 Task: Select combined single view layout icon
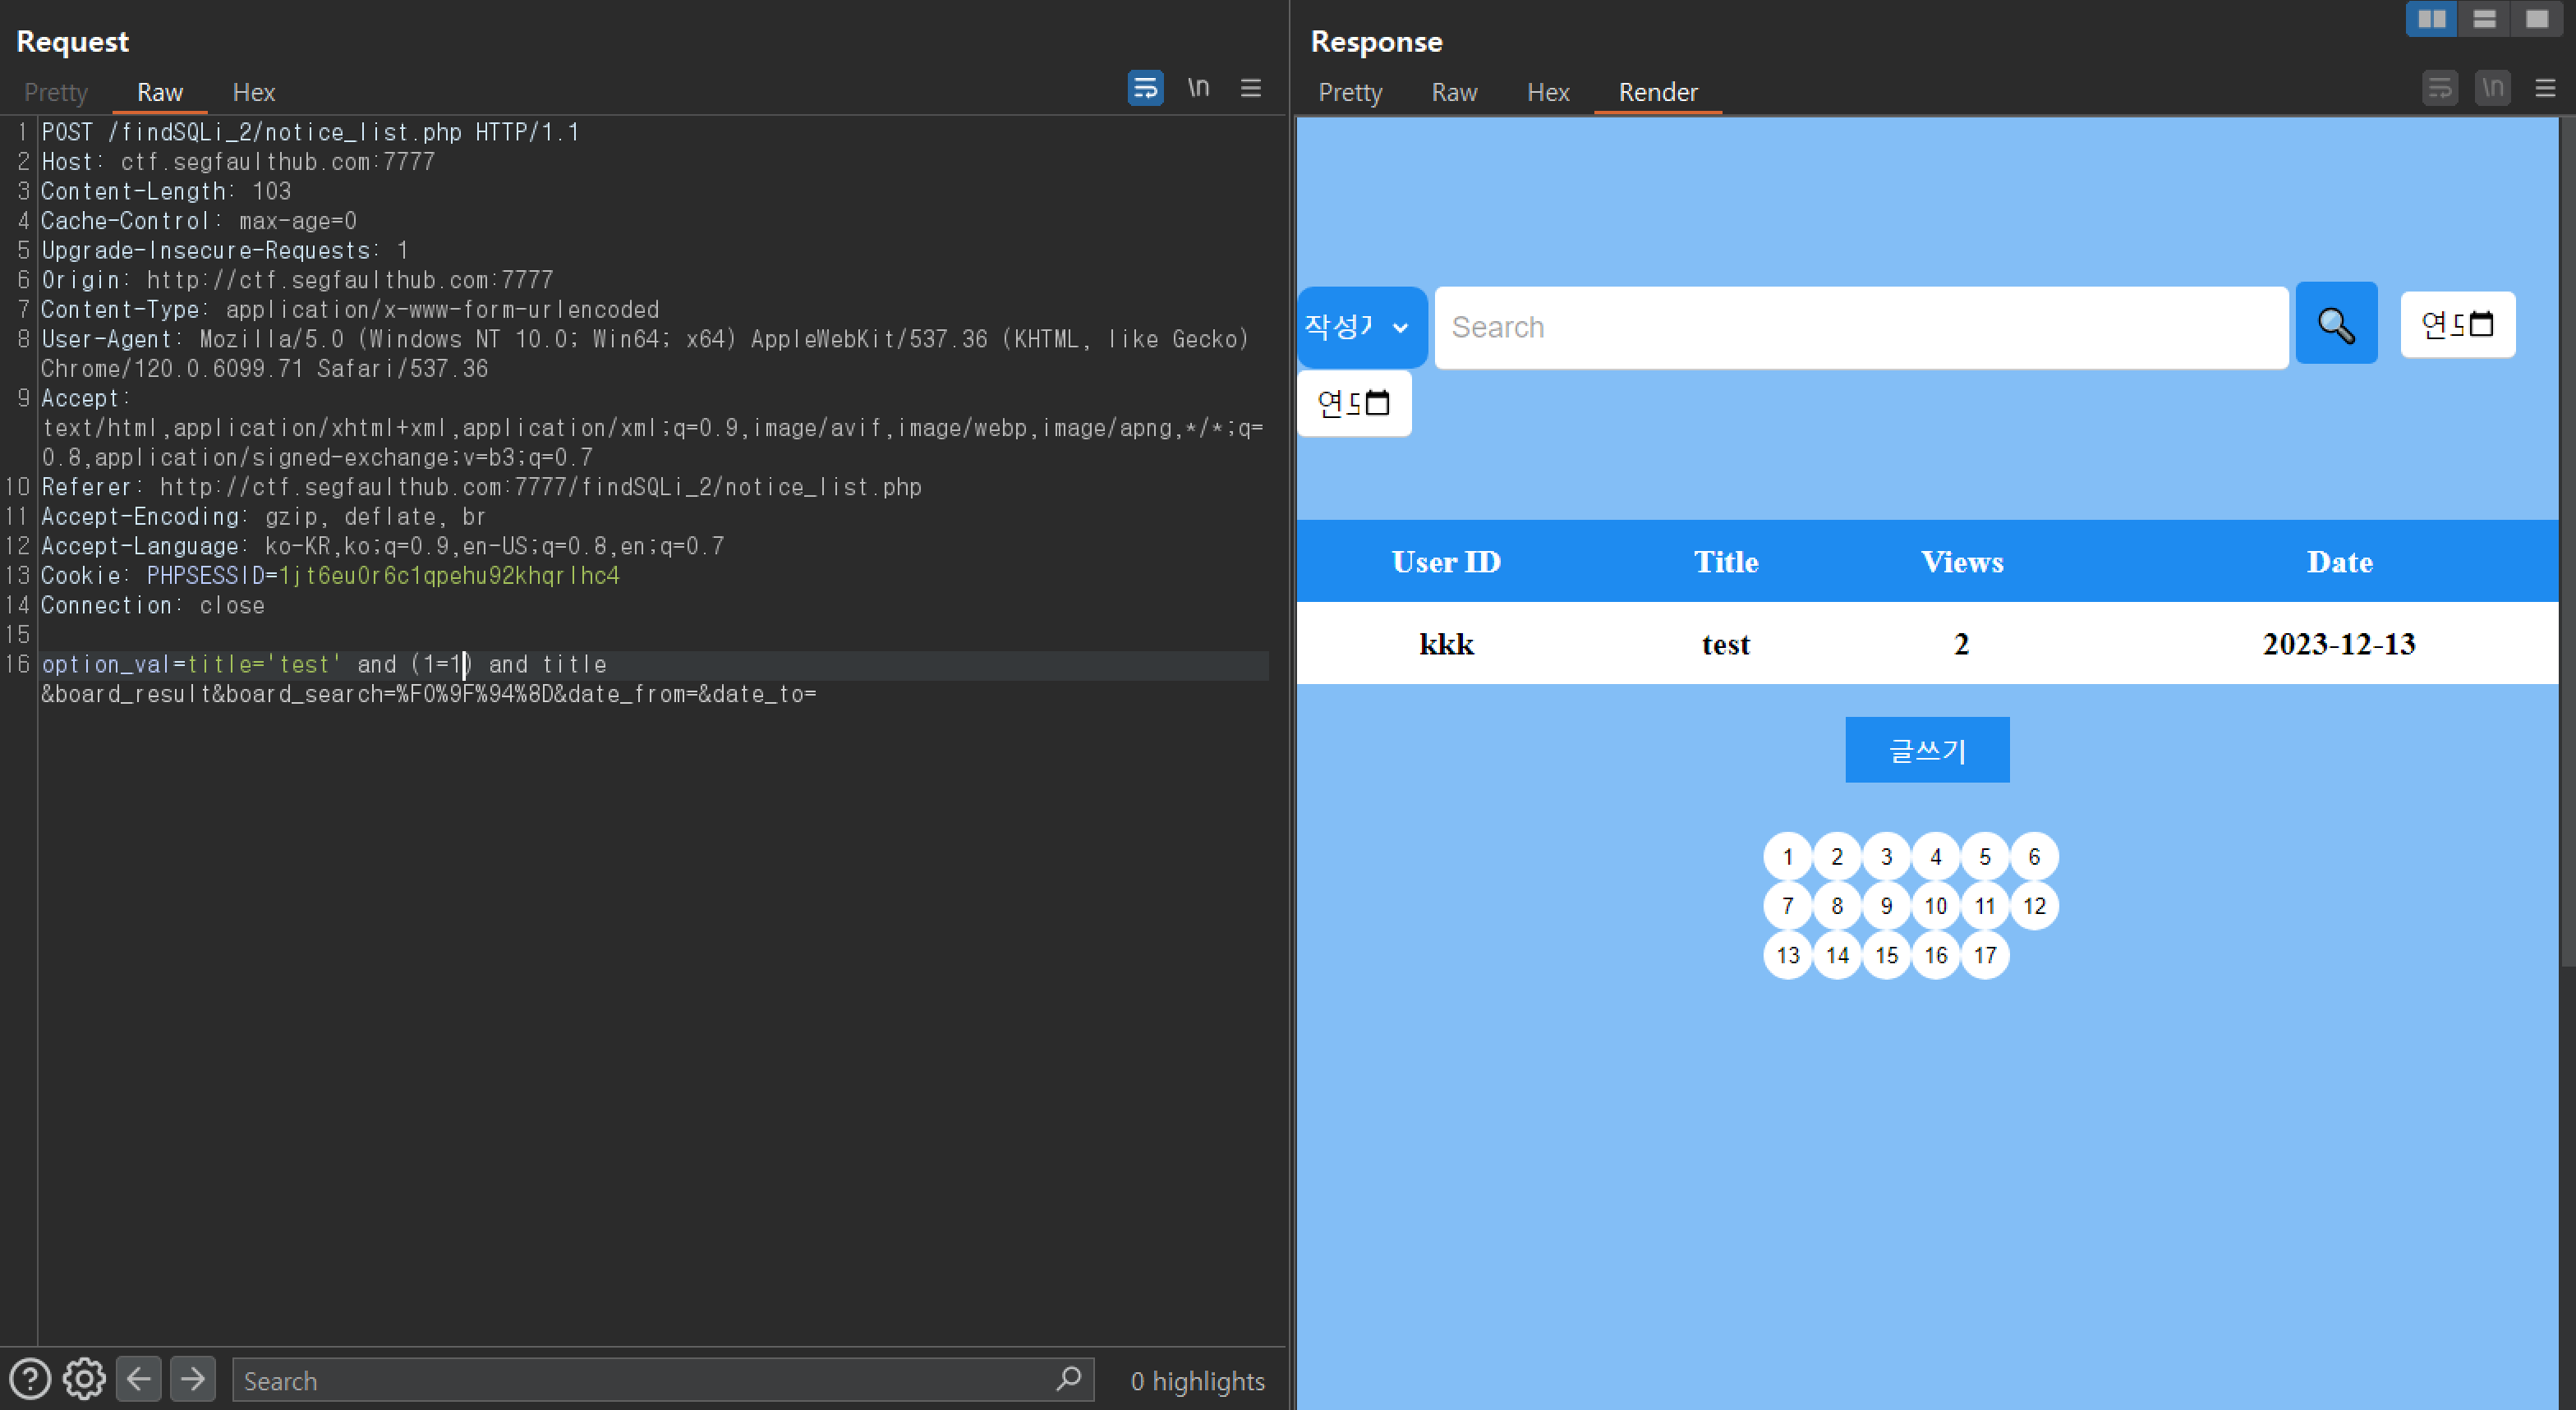[2537, 19]
